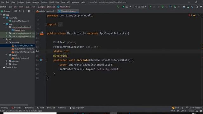Click the override gutter icon on line 16

(41, 60)
